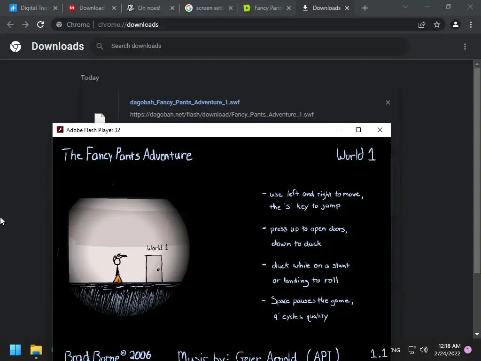Click the Today date heading
The width and height of the screenshot is (481, 361).
click(x=90, y=78)
